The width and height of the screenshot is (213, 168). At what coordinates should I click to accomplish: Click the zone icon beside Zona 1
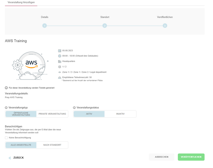point(60,72)
